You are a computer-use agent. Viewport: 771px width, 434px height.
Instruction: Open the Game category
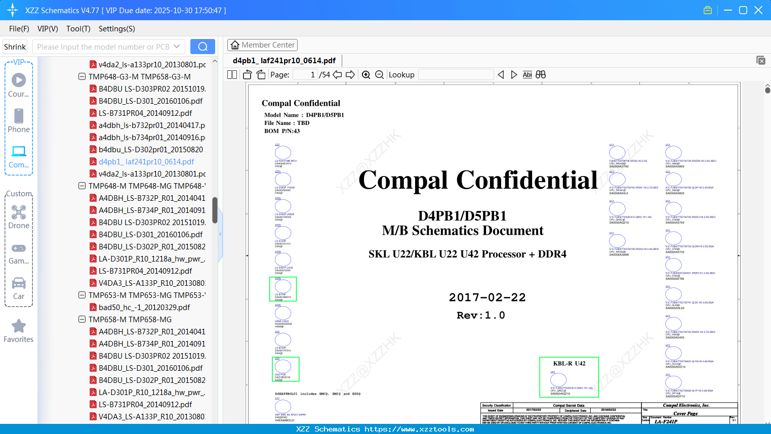click(x=19, y=253)
